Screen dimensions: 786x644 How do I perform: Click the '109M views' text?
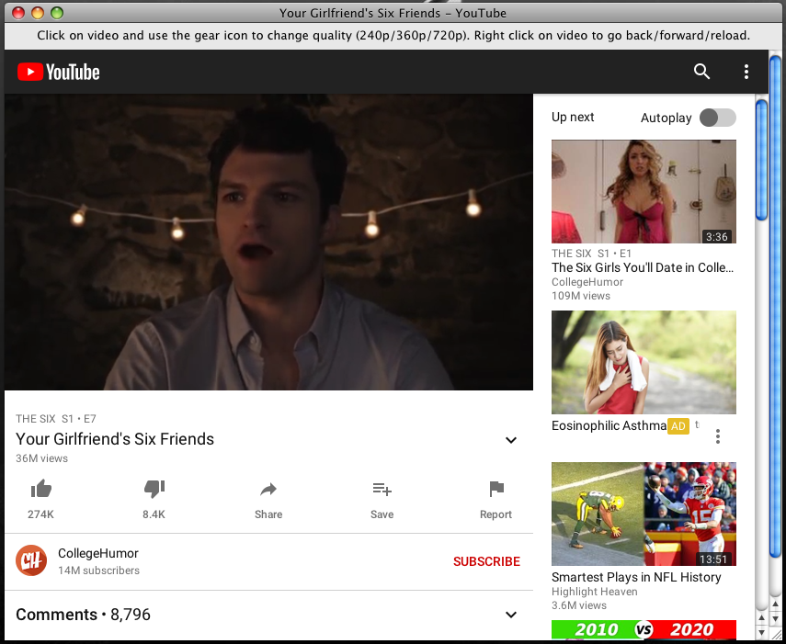point(581,296)
